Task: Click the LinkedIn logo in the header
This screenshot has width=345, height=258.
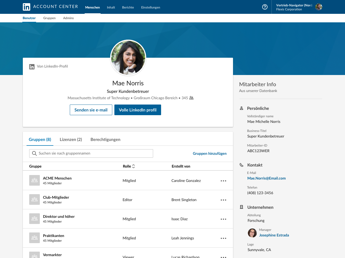Action: click(27, 7)
